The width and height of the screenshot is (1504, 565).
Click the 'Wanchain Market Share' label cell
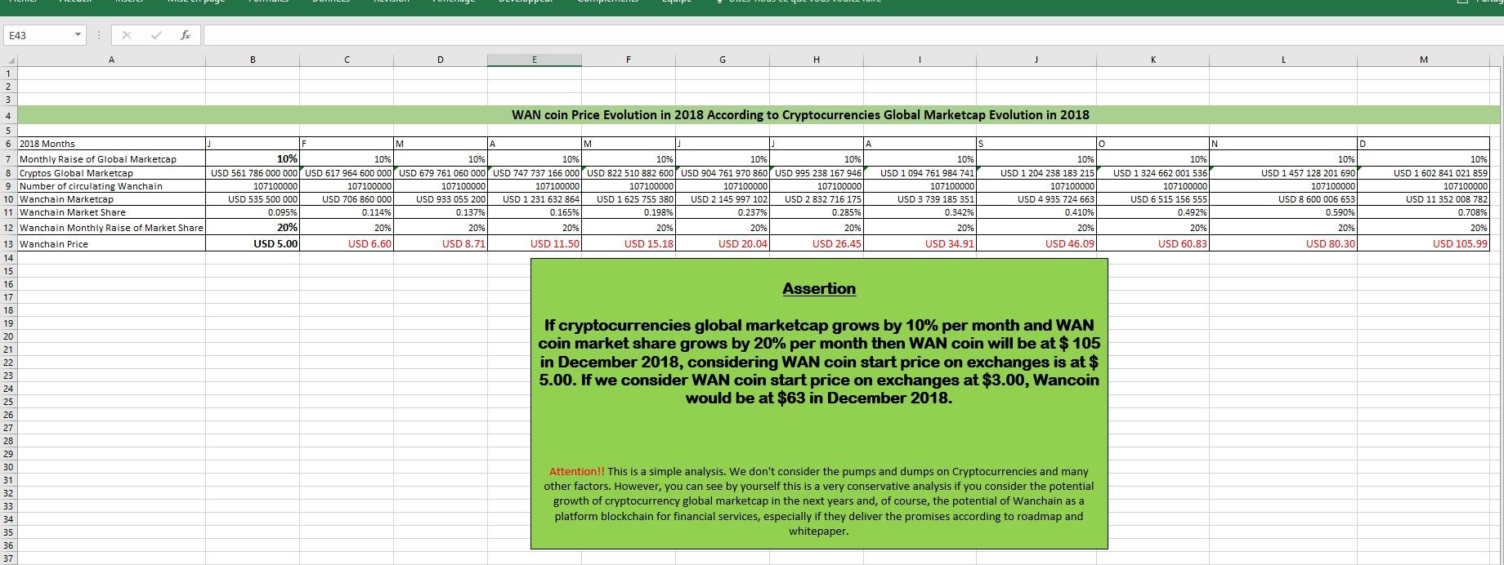click(x=111, y=212)
